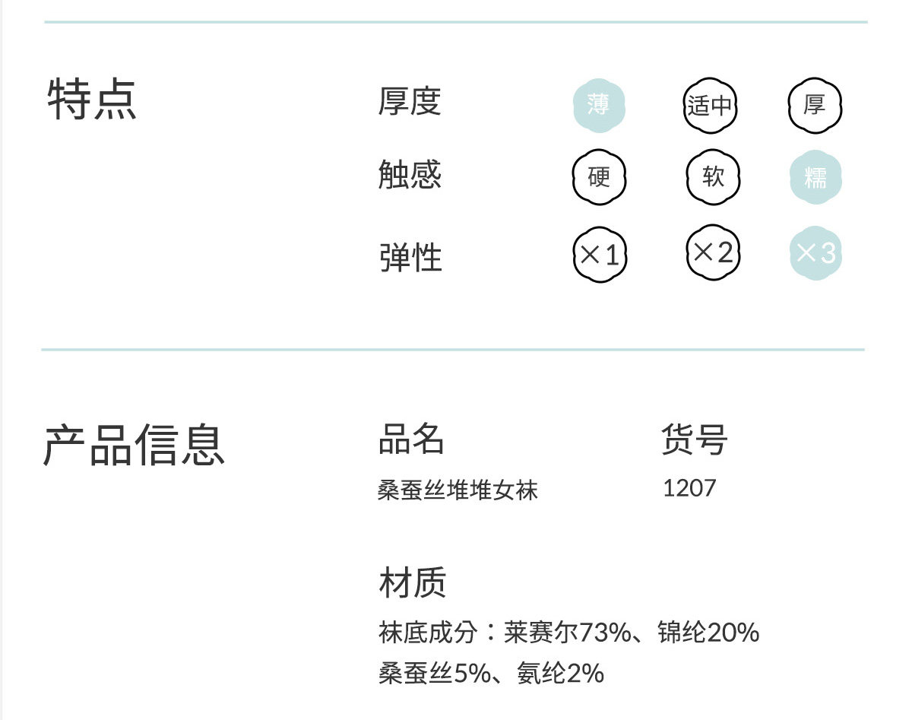
Task: Select the 适中 thickness badge
Action: (x=710, y=105)
